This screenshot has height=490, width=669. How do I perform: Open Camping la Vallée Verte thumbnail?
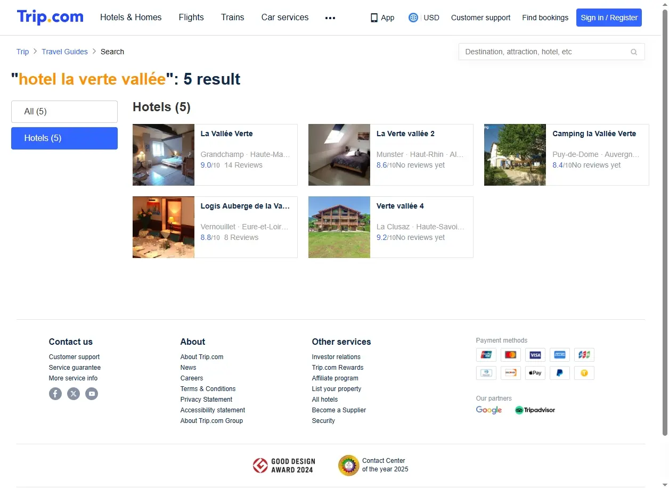515,155
